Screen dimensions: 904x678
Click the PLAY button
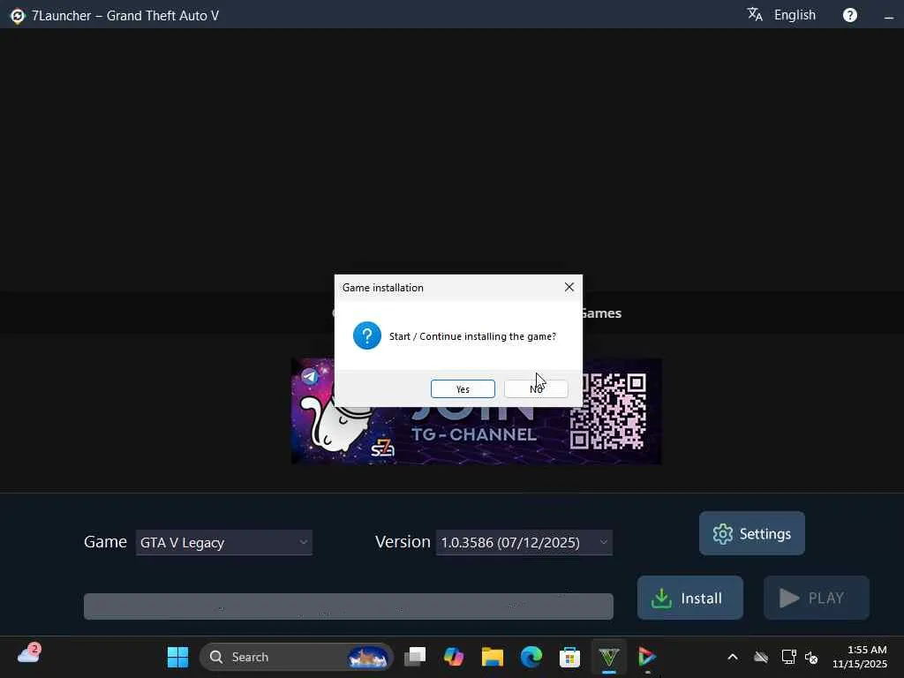click(x=817, y=598)
